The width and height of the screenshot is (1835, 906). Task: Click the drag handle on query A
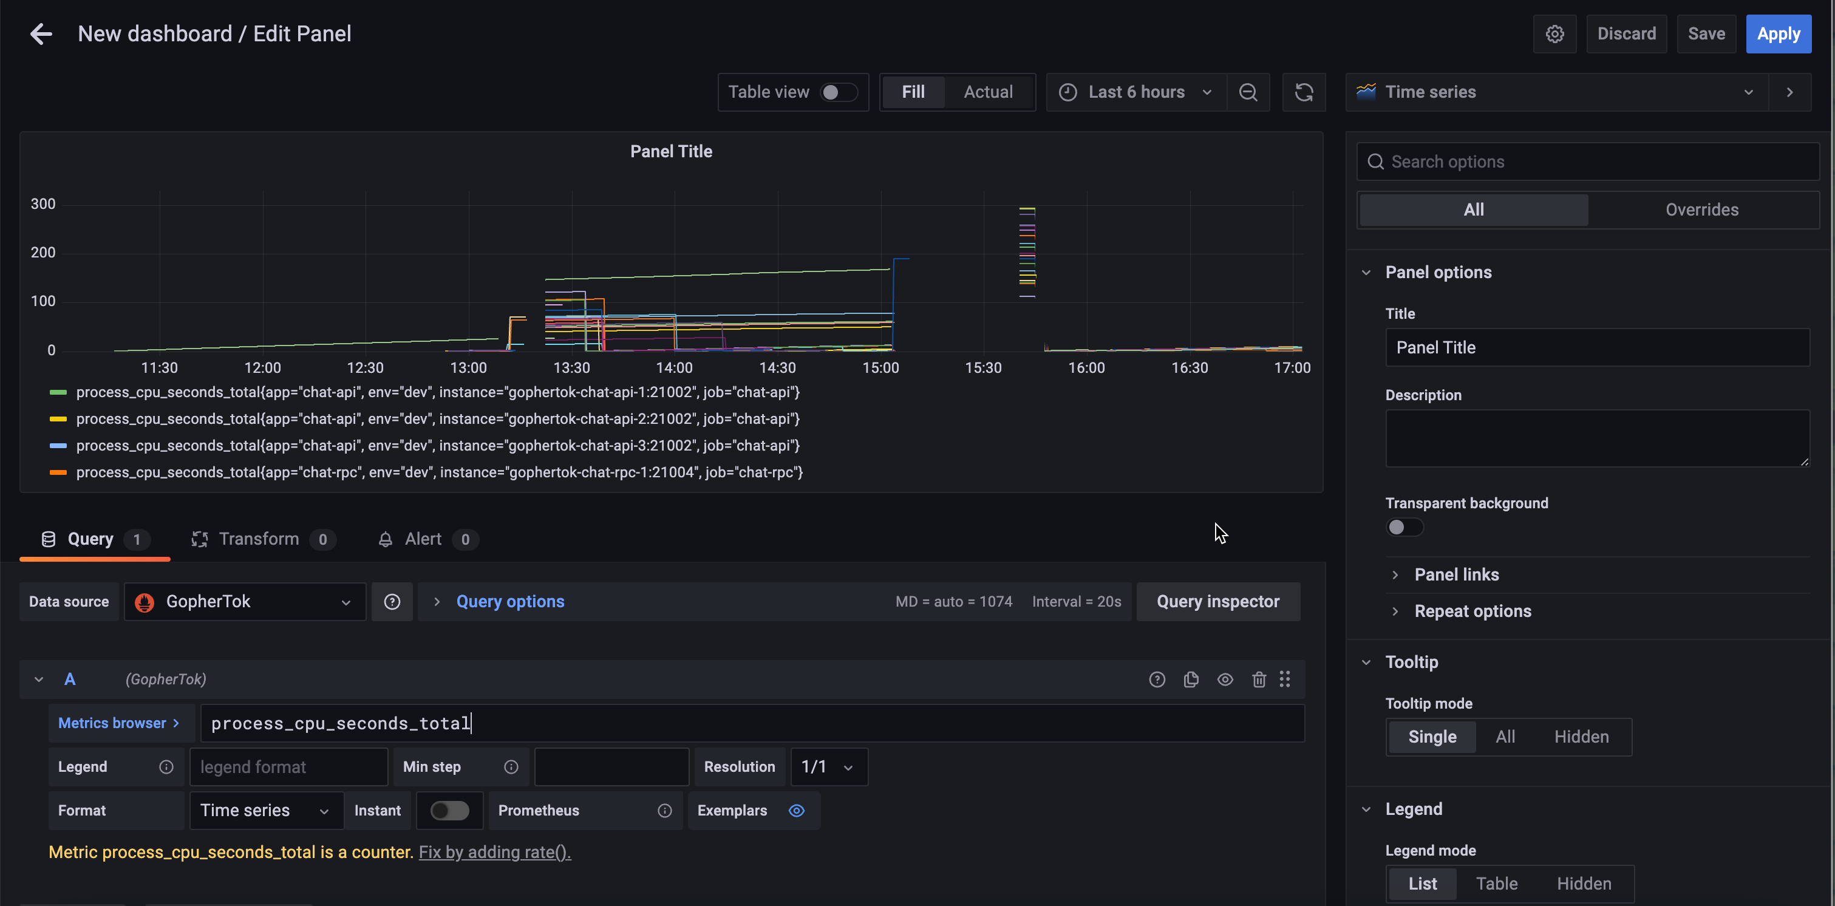point(1284,679)
